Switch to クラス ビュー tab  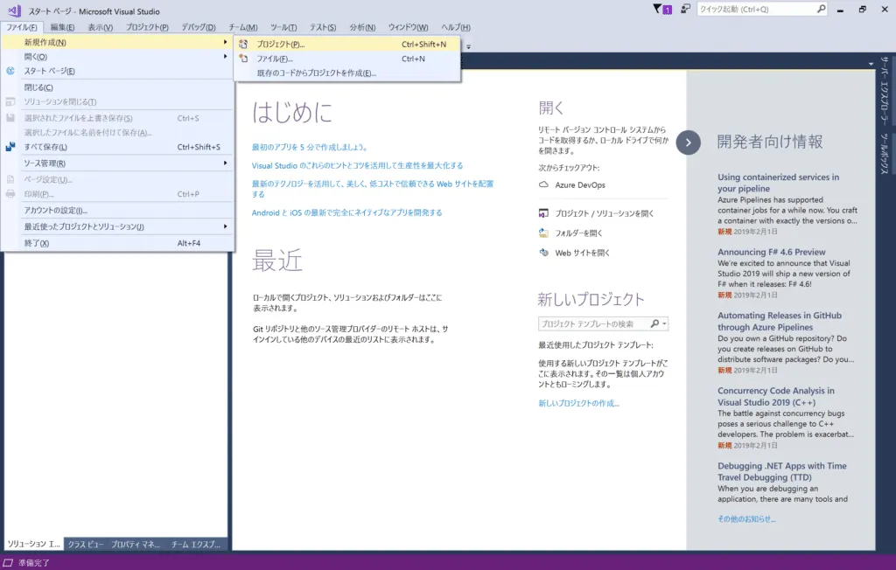click(86, 545)
